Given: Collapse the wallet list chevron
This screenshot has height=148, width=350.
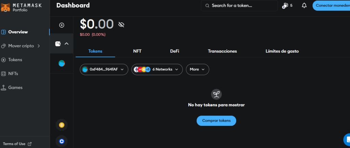Looking at the screenshot, I should click(x=67, y=44).
